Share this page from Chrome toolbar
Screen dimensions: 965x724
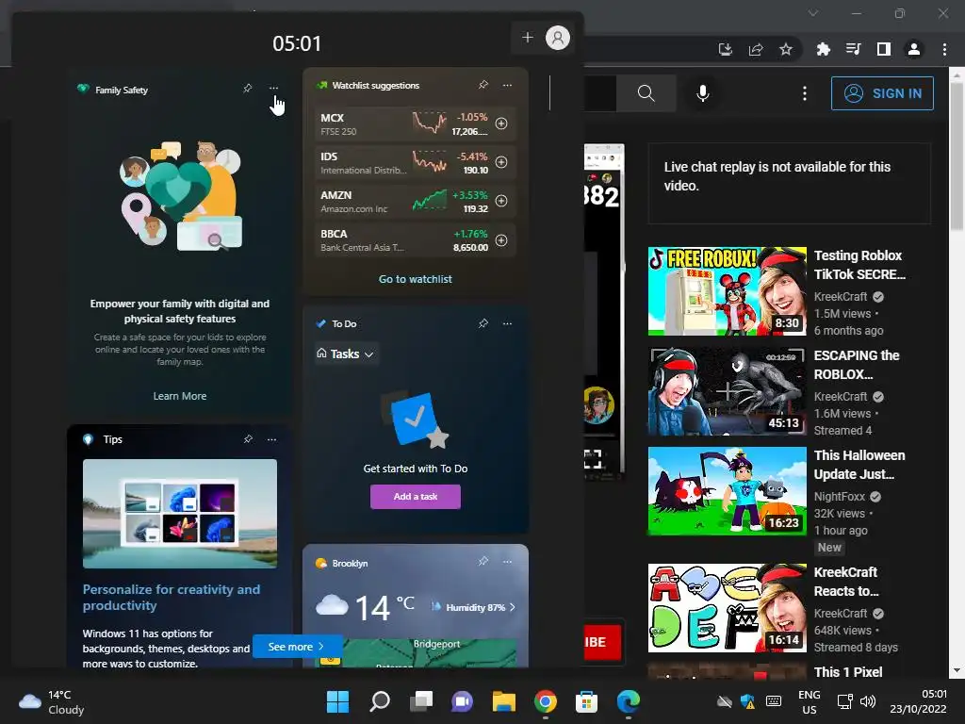tap(756, 49)
